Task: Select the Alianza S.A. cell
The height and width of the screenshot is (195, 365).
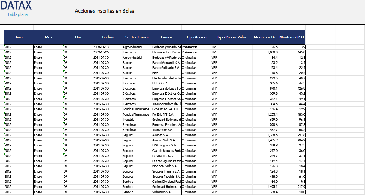Action: (x=167, y=135)
